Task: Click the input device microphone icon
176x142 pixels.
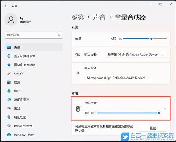Action: click(x=78, y=74)
